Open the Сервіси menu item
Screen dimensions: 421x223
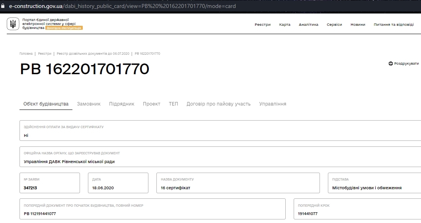[x=334, y=25]
